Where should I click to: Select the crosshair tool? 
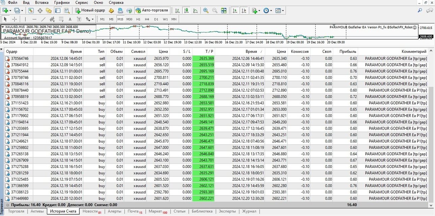[14, 19]
